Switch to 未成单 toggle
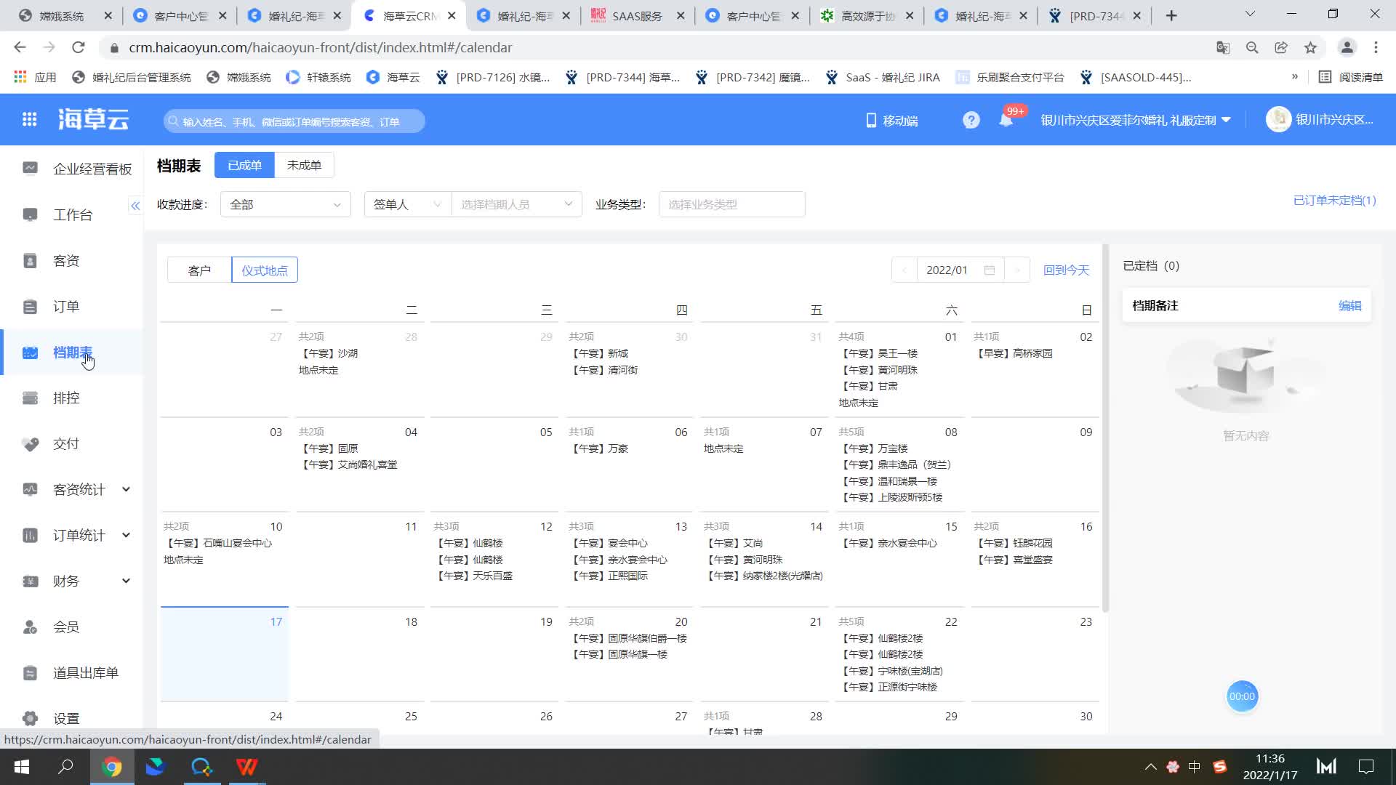This screenshot has width=1396, height=785. (x=304, y=166)
